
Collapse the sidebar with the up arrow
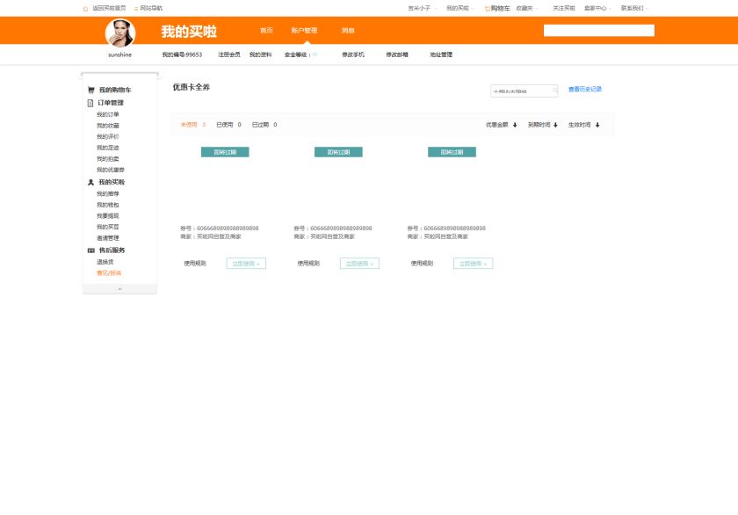tap(119, 288)
